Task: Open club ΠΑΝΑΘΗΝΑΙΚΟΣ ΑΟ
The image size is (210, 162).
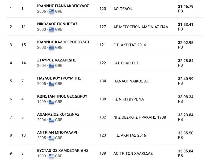Action: coord(131,81)
